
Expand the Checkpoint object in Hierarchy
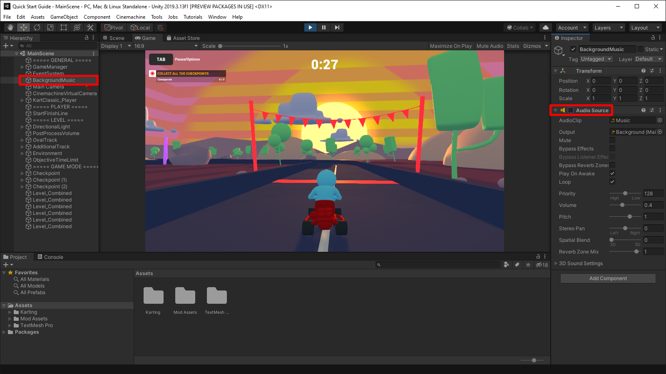pyautogui.click(x=22, y=173)
